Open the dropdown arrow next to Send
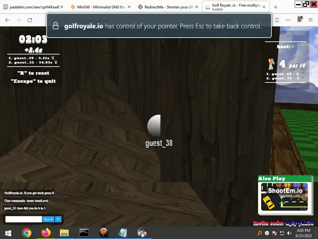 58,219
